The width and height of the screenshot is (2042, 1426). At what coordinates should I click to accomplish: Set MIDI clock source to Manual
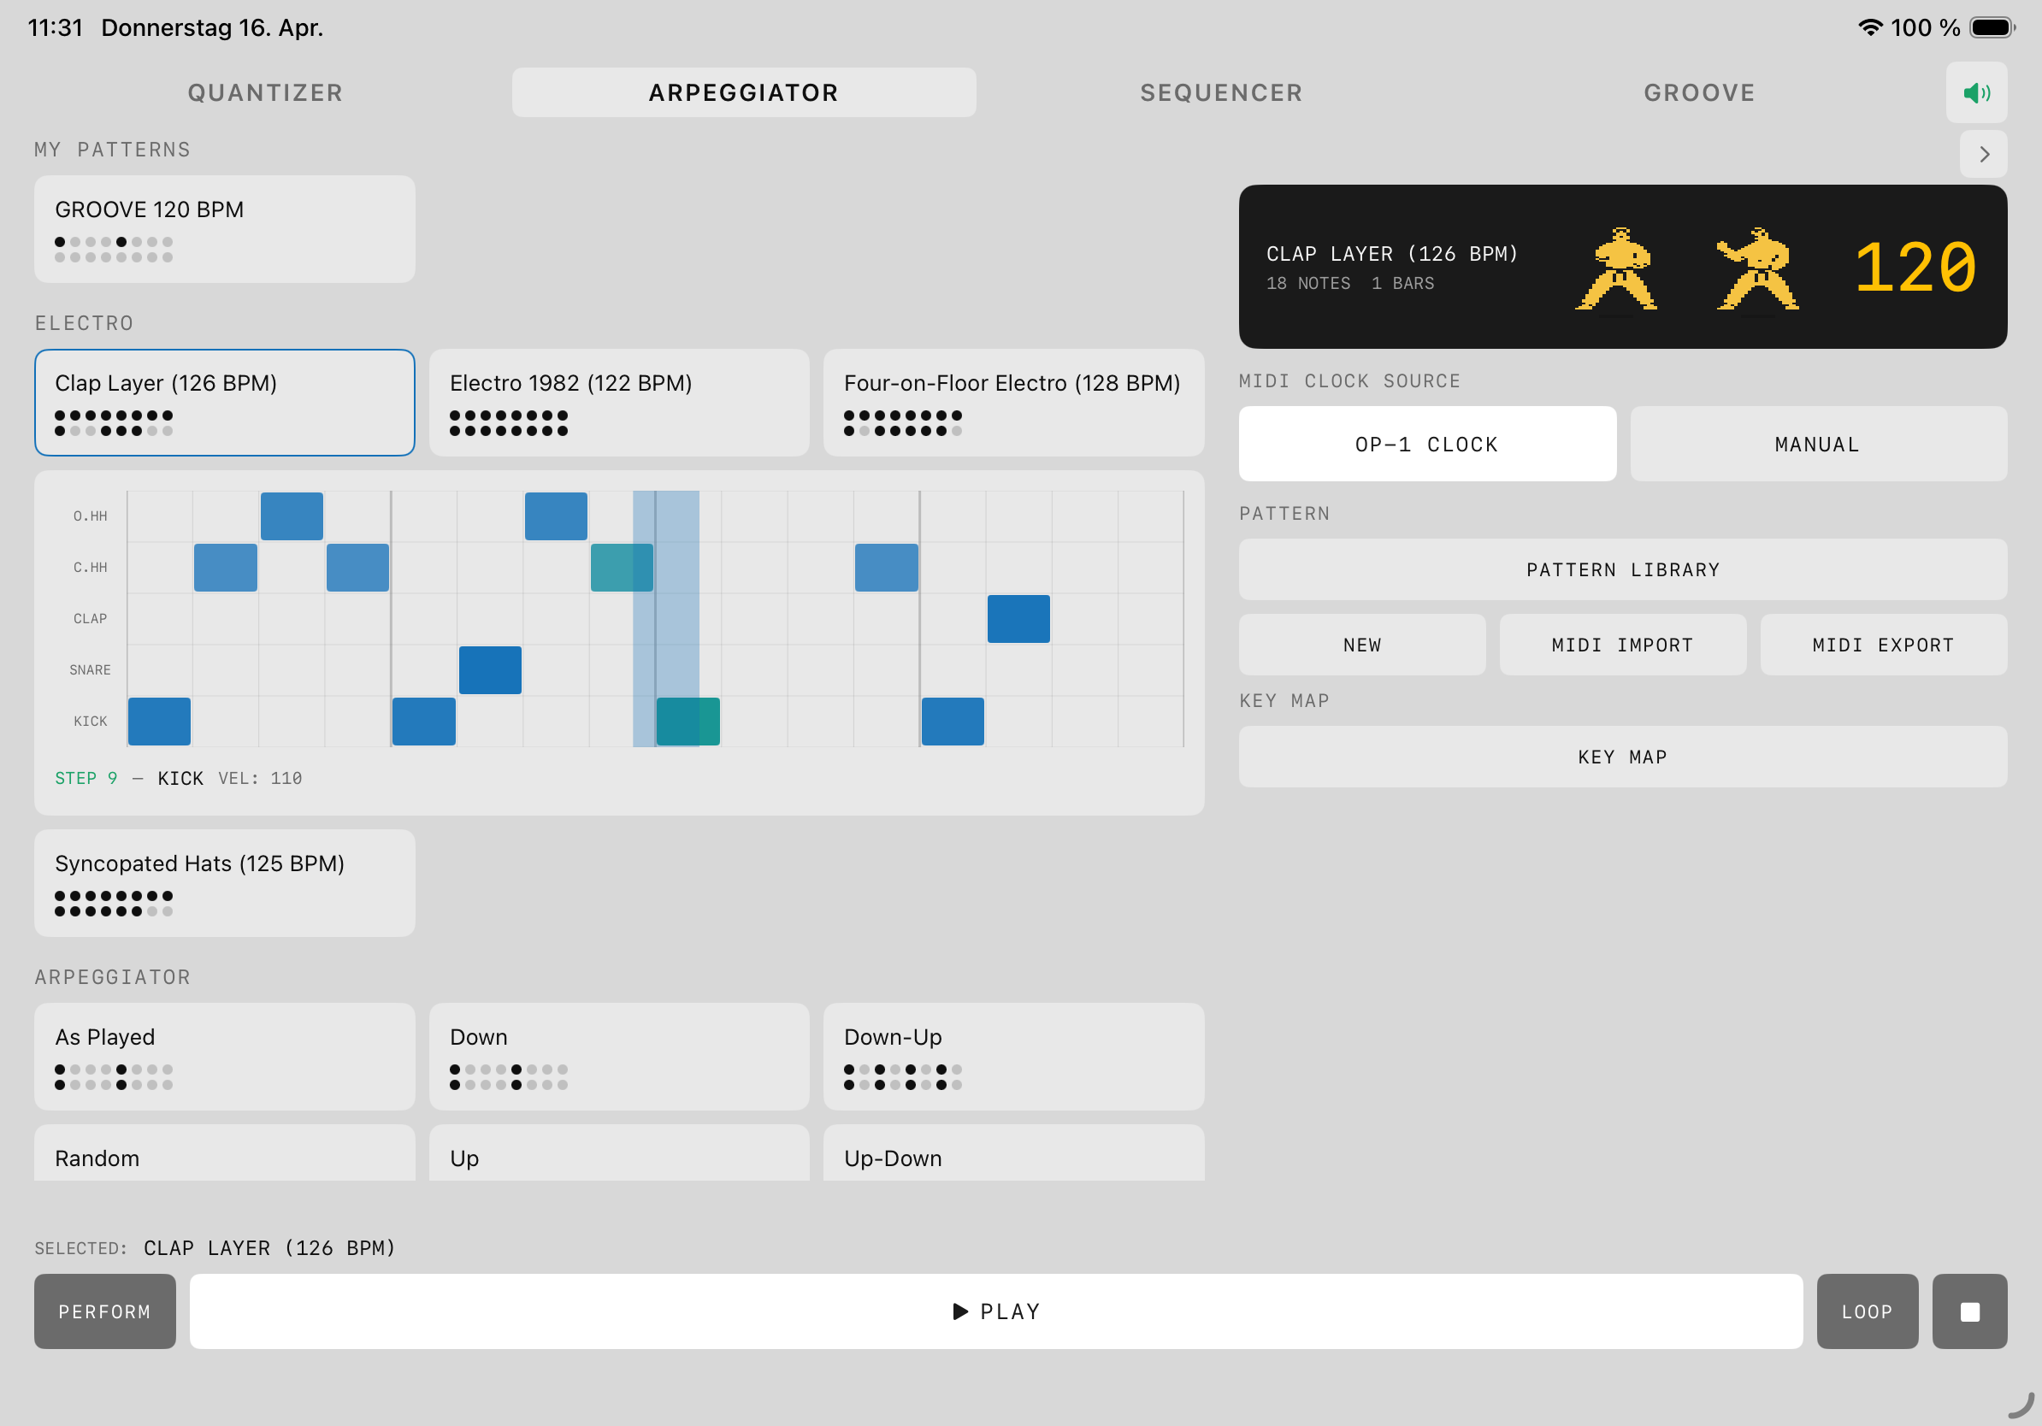[1816, 444]
